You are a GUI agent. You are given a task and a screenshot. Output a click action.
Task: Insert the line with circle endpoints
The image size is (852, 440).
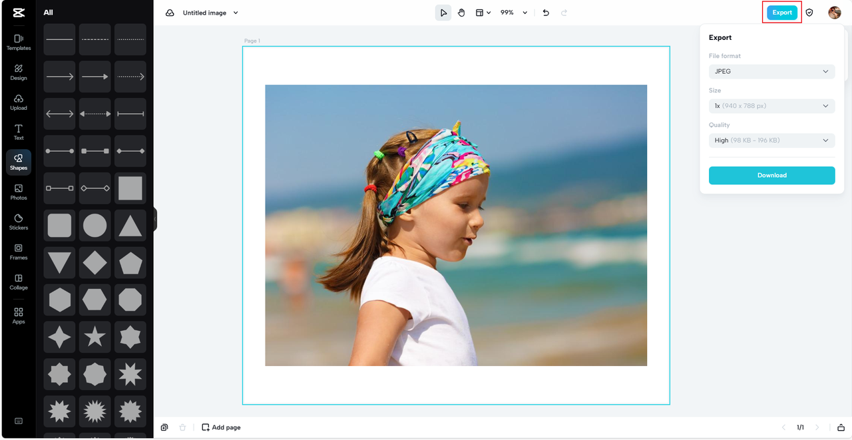pos(60,151)
